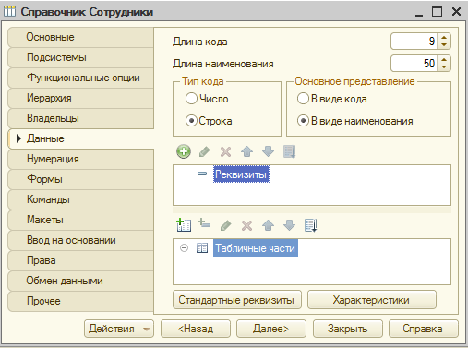Select the Число code type radio button
Screen dimensions: 468x348
[191, 99]
